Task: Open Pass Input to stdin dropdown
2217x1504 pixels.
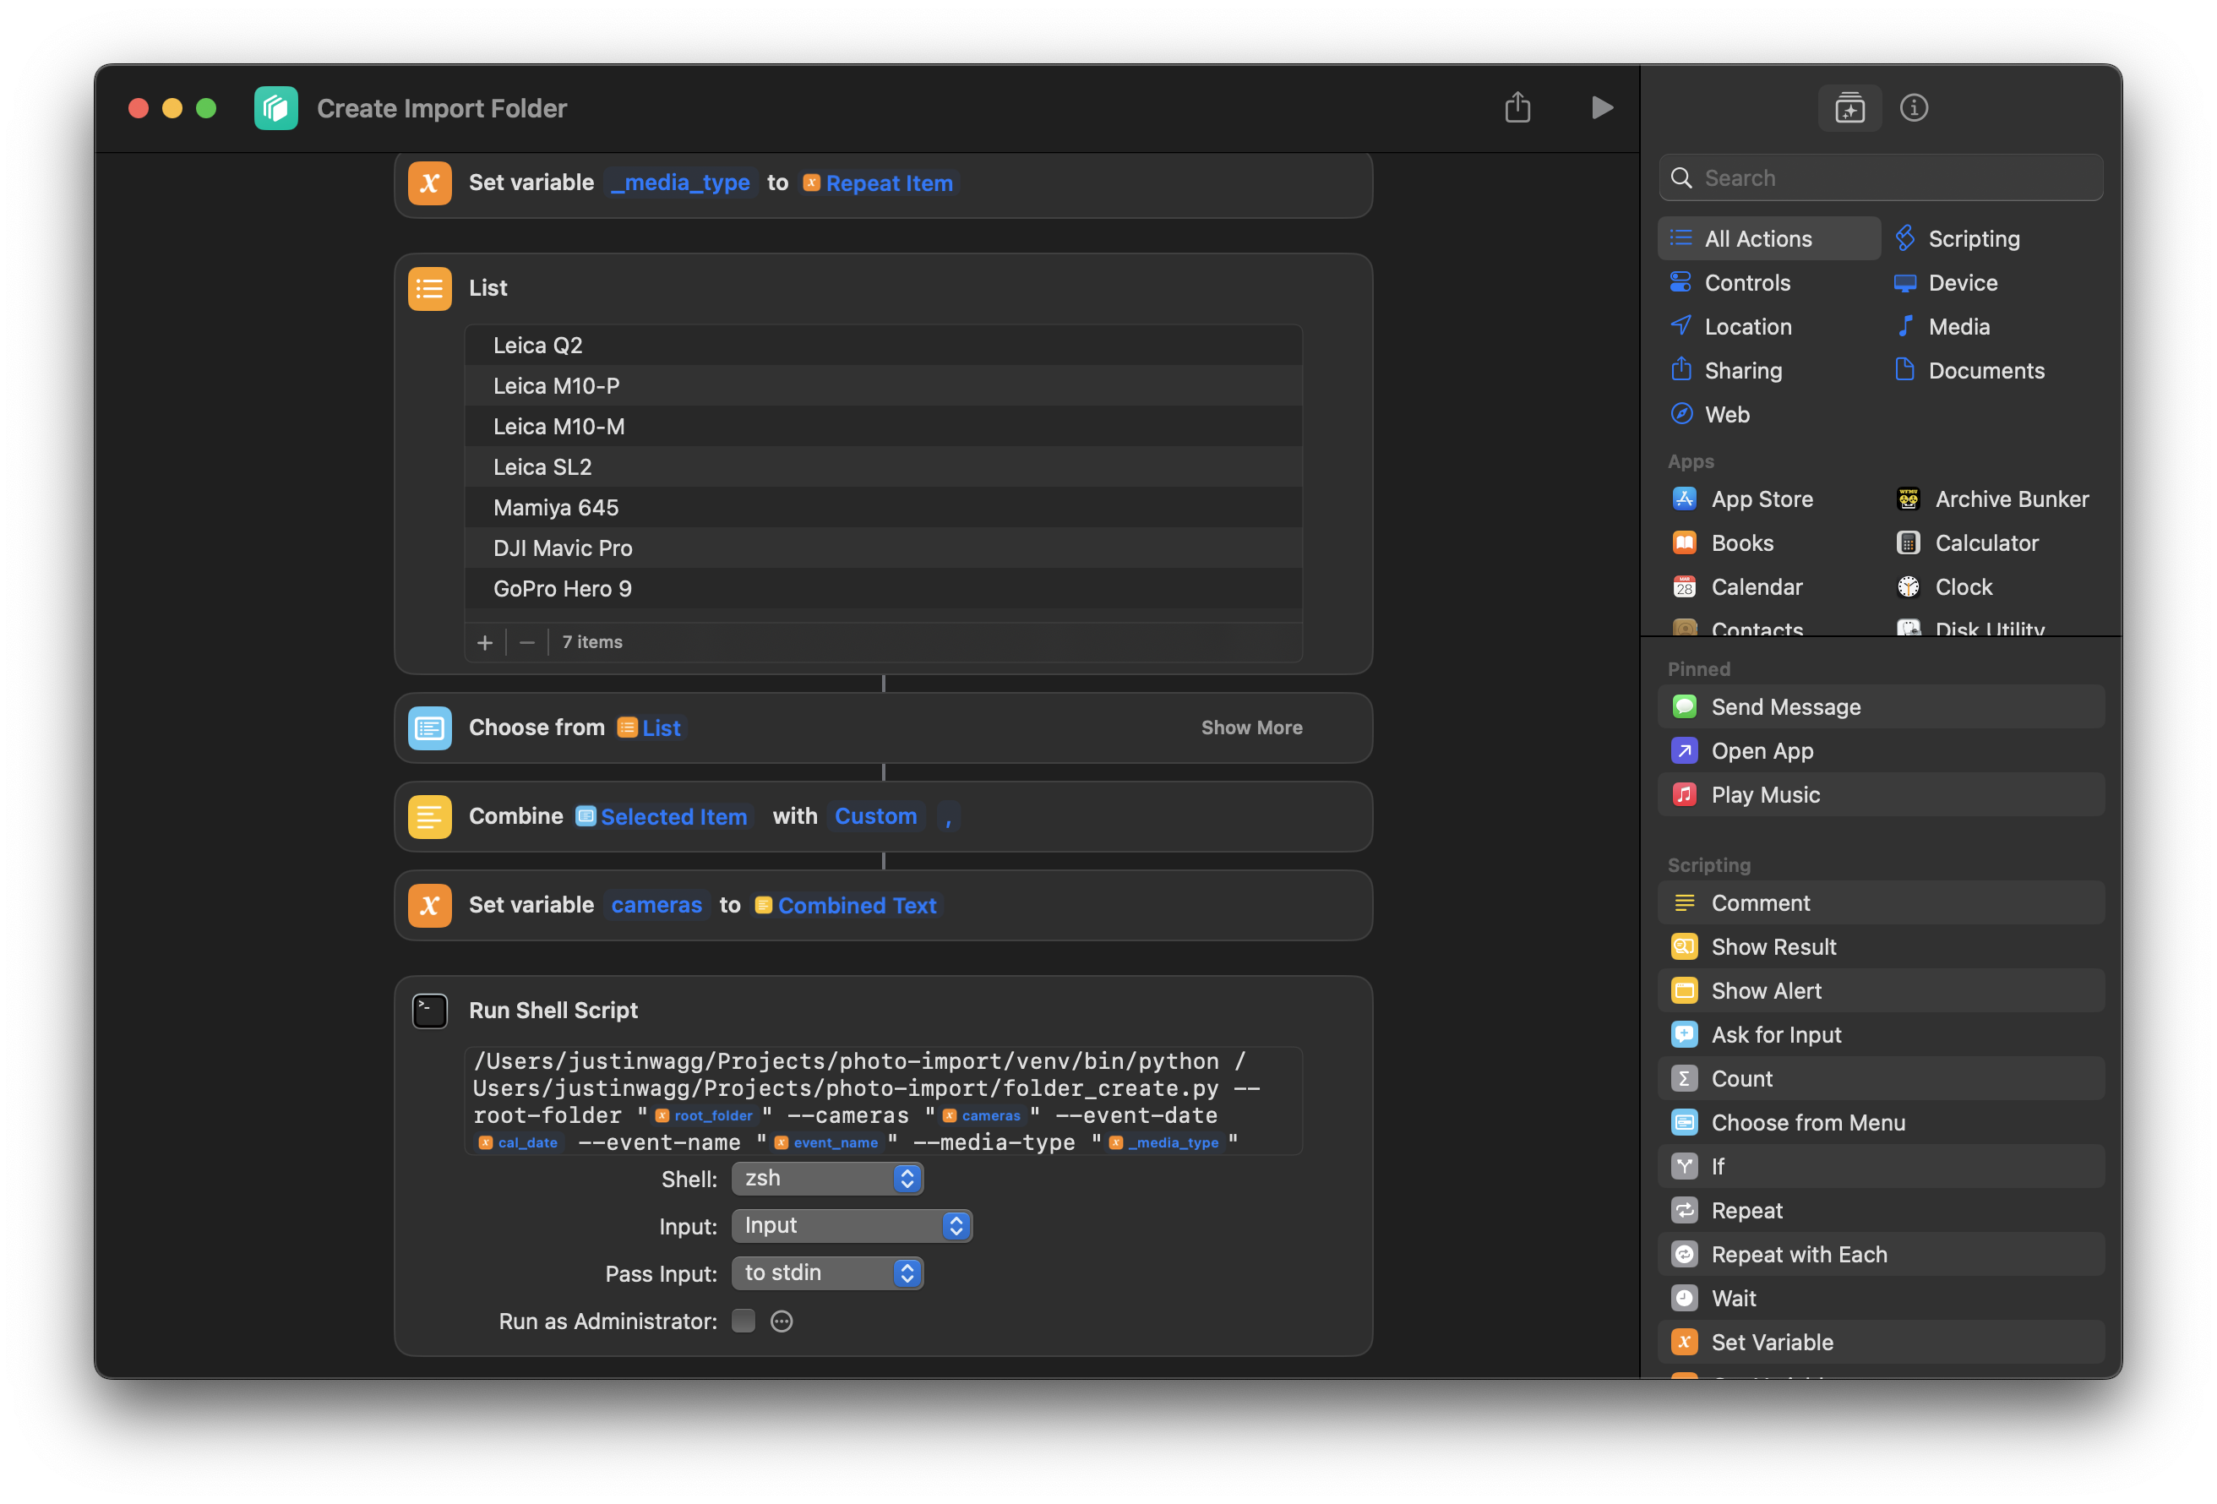Action: click(x=827, y=1273)
